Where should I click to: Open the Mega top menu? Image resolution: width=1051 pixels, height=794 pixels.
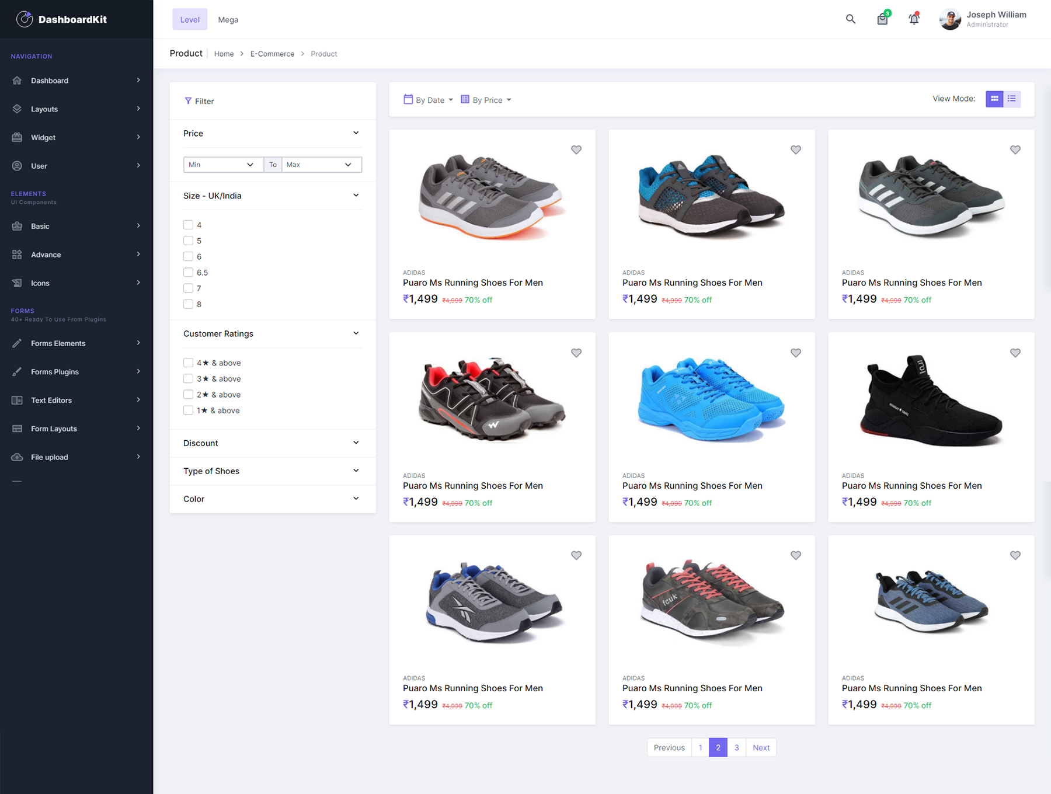click(x=228, y=19)
